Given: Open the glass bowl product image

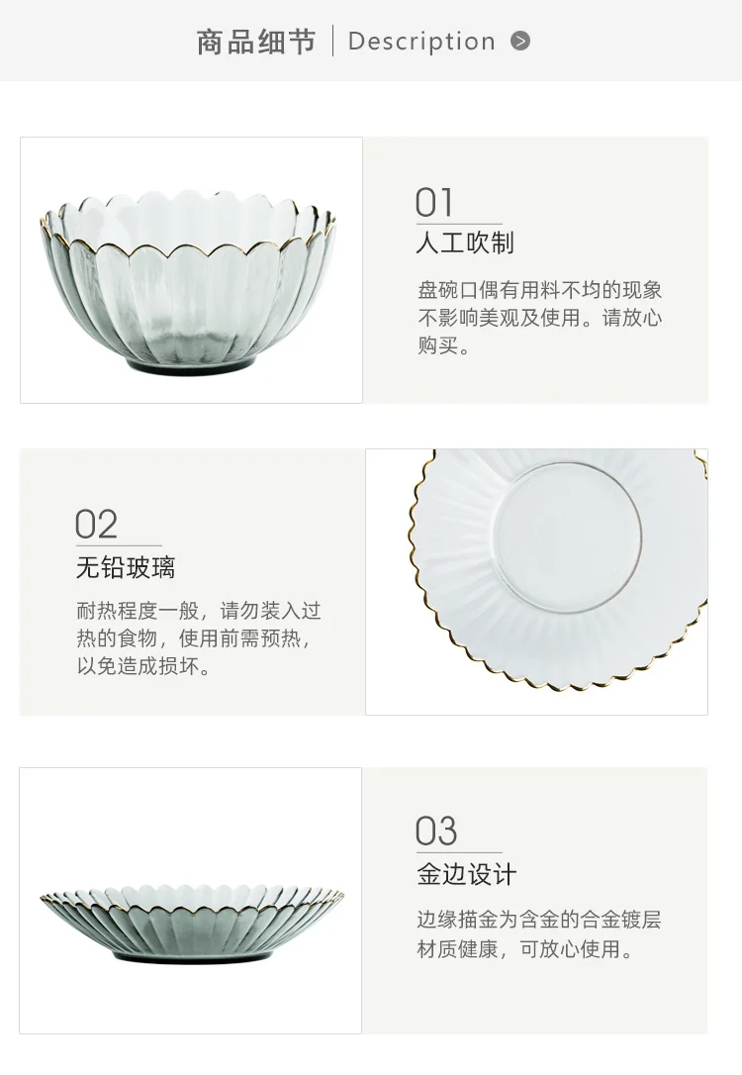Looking at the screenshot, I should [x=191, y=270].
